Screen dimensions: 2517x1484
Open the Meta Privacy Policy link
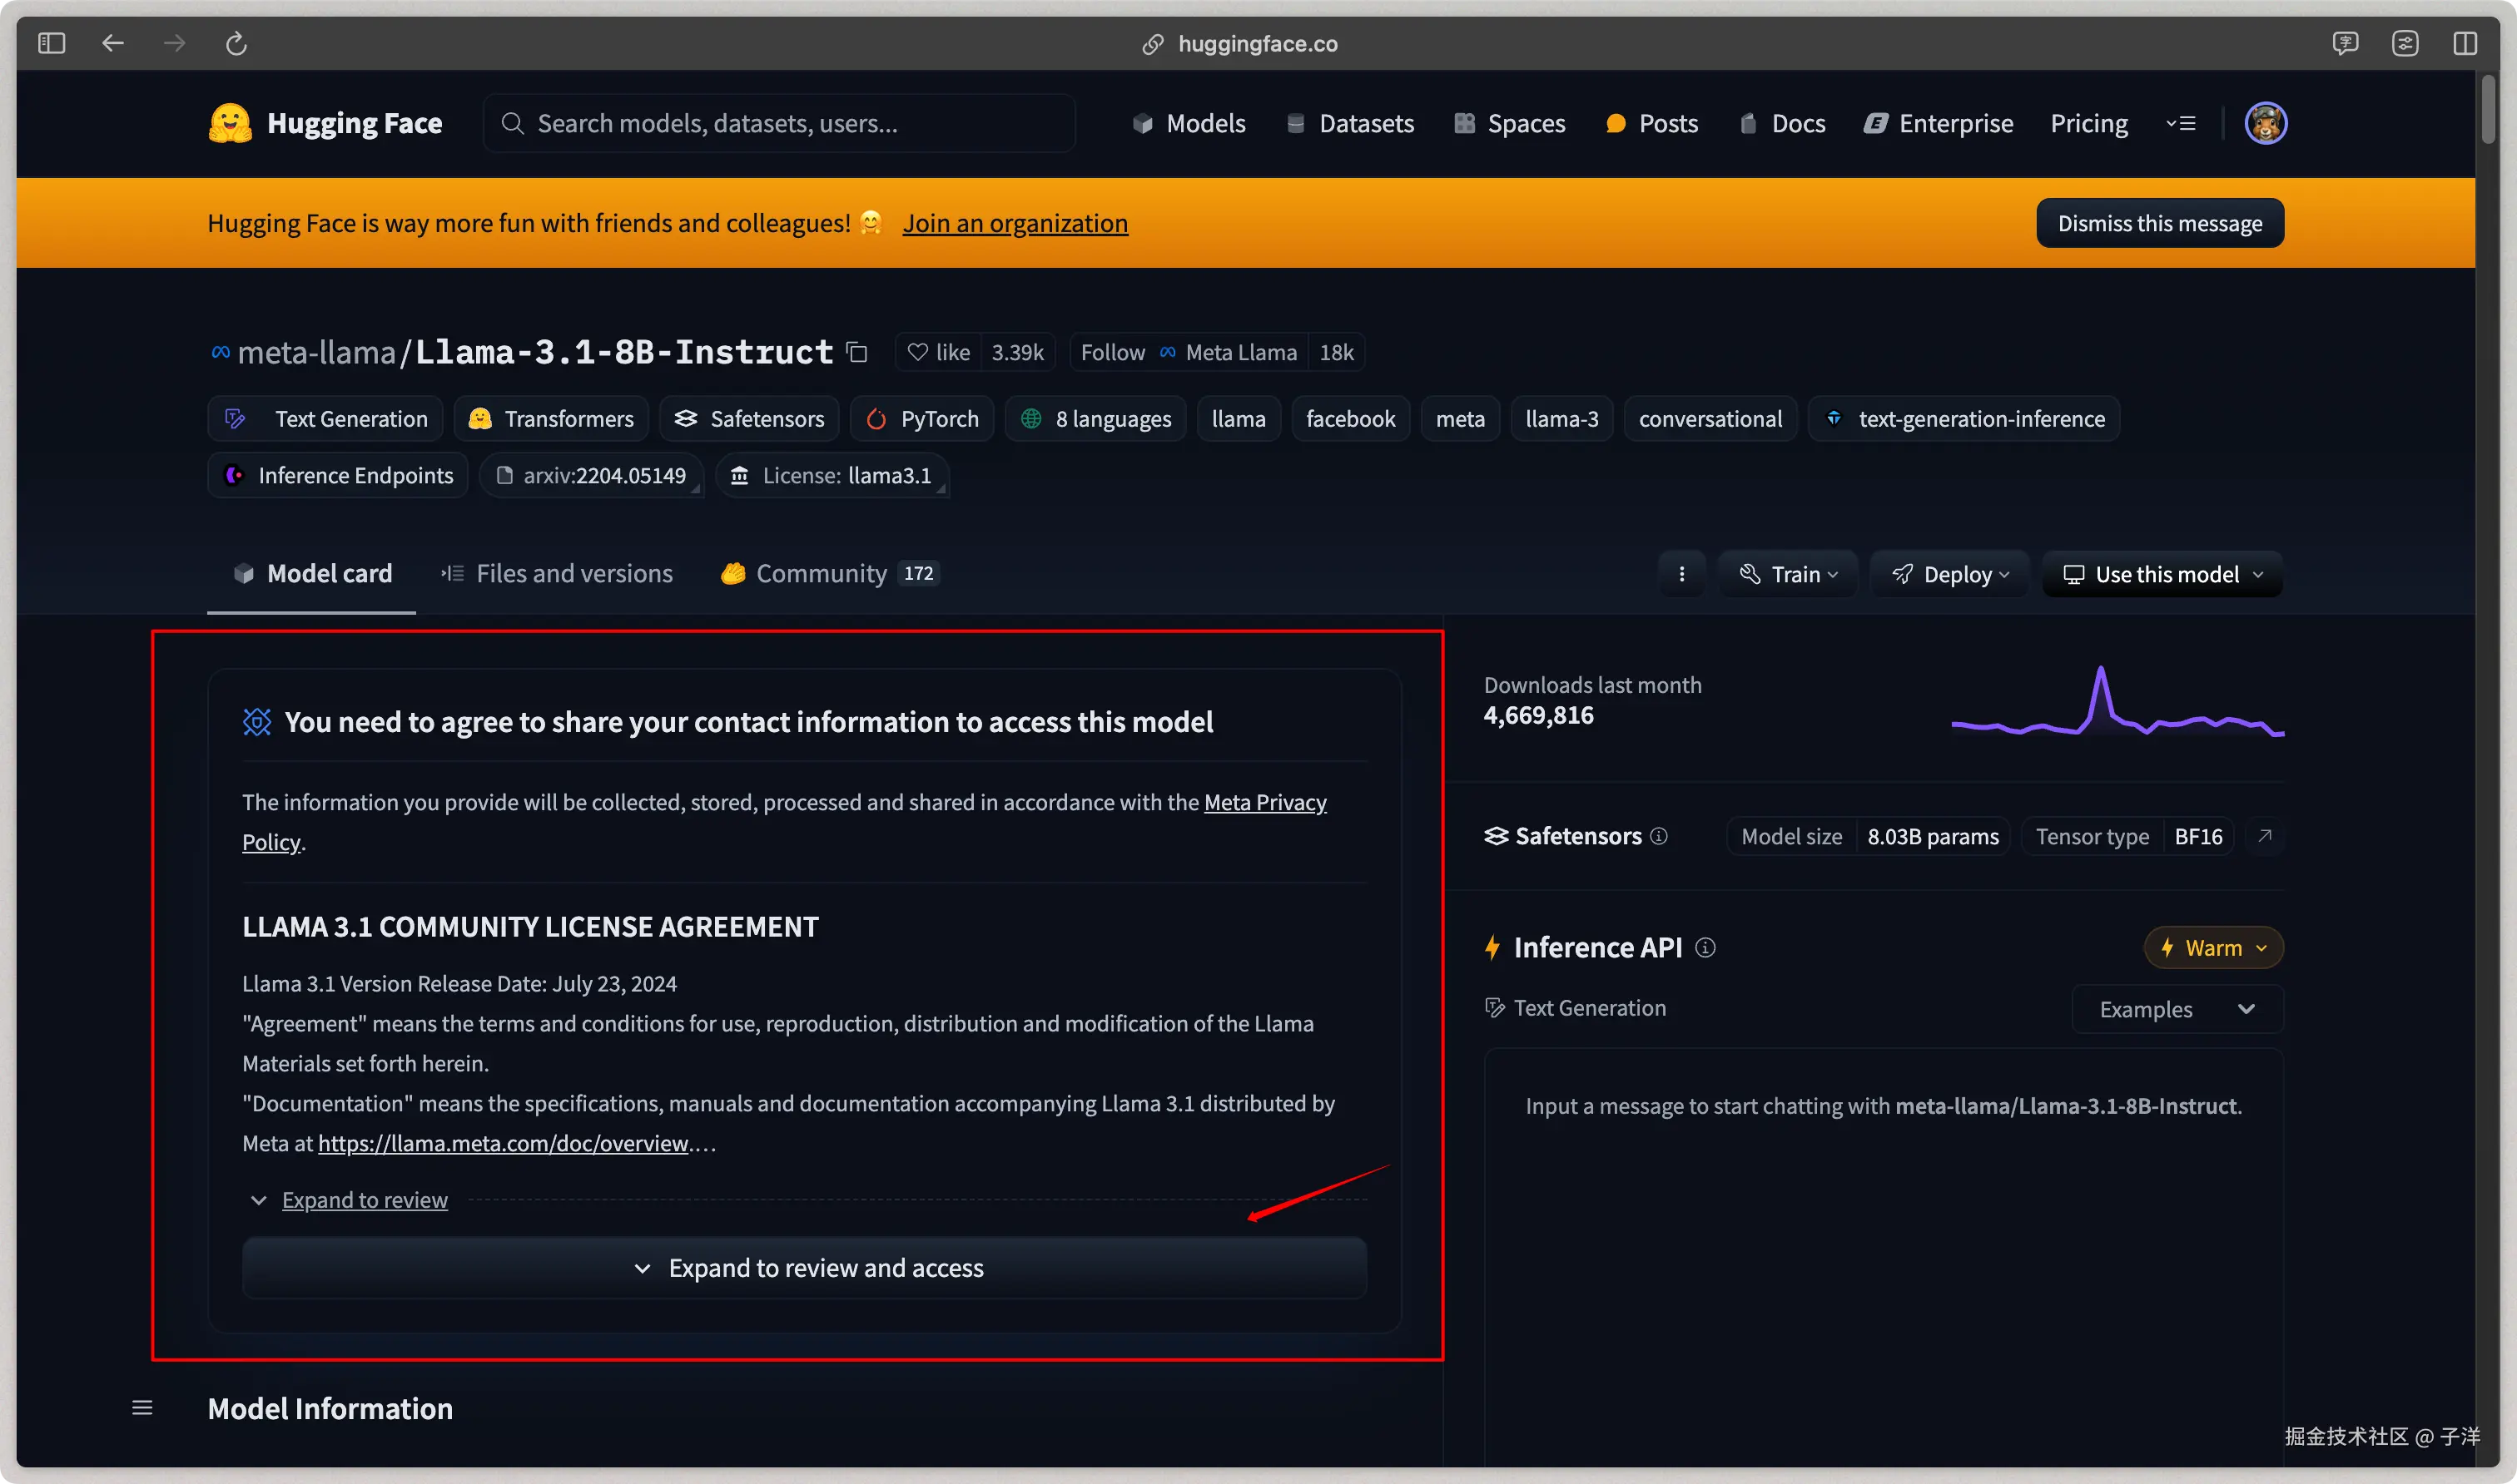pos(1264,802)
